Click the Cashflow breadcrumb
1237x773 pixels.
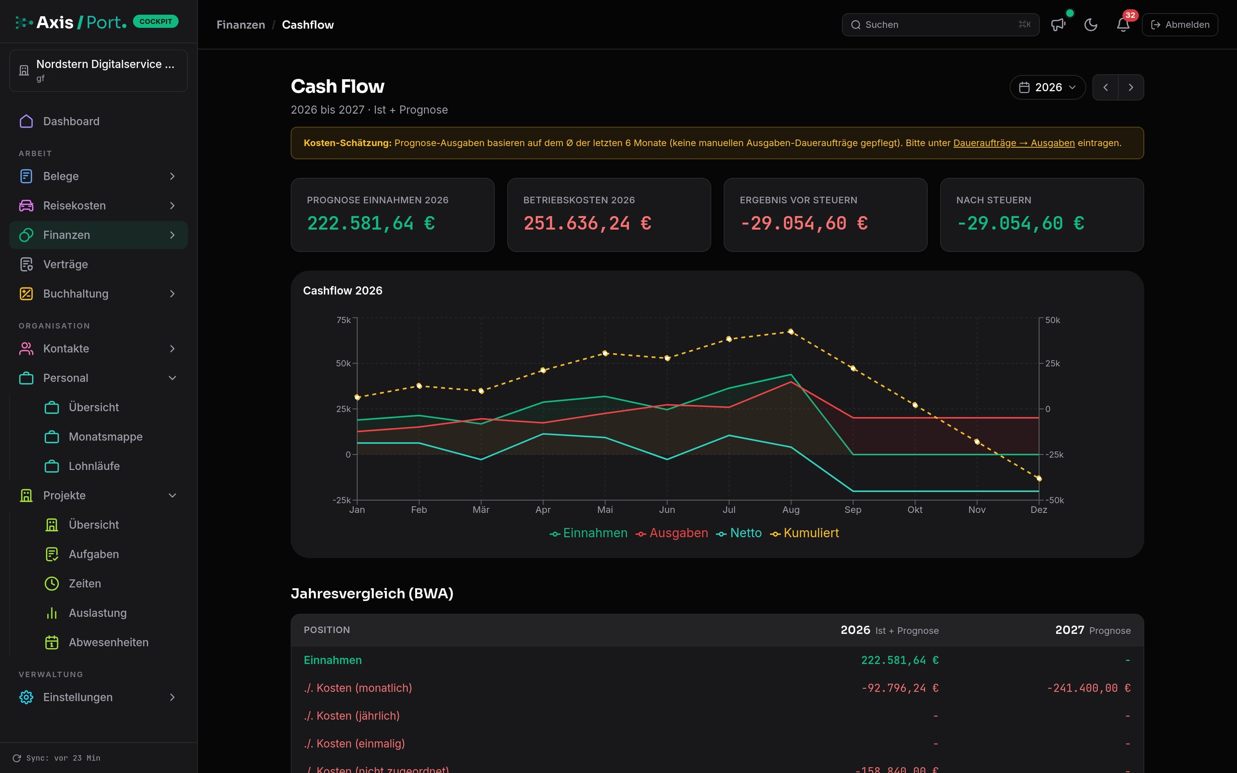pos(308,24)
